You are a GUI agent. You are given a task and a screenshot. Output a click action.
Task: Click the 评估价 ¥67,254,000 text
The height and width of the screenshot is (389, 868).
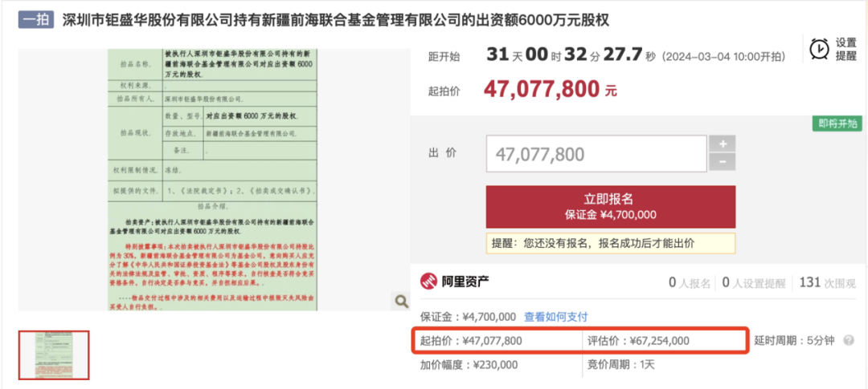pyautogui.click(x=638, y=341)
